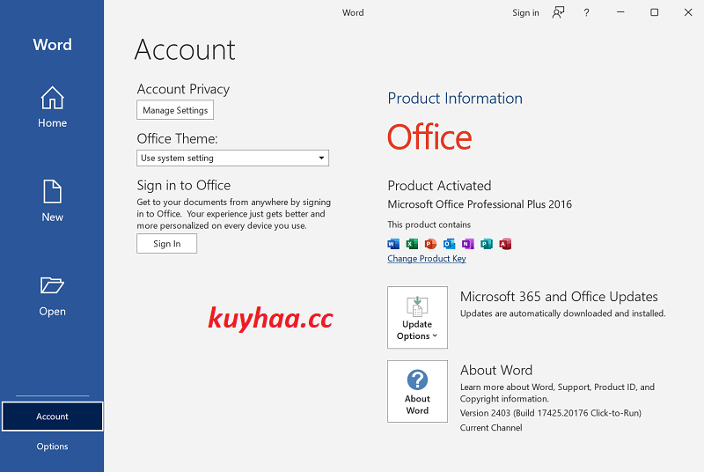This screenshot has width=704, height=472.
Task: Click the Microsoft 365 and Office Updates heading
Action: (x=559, y=297)
